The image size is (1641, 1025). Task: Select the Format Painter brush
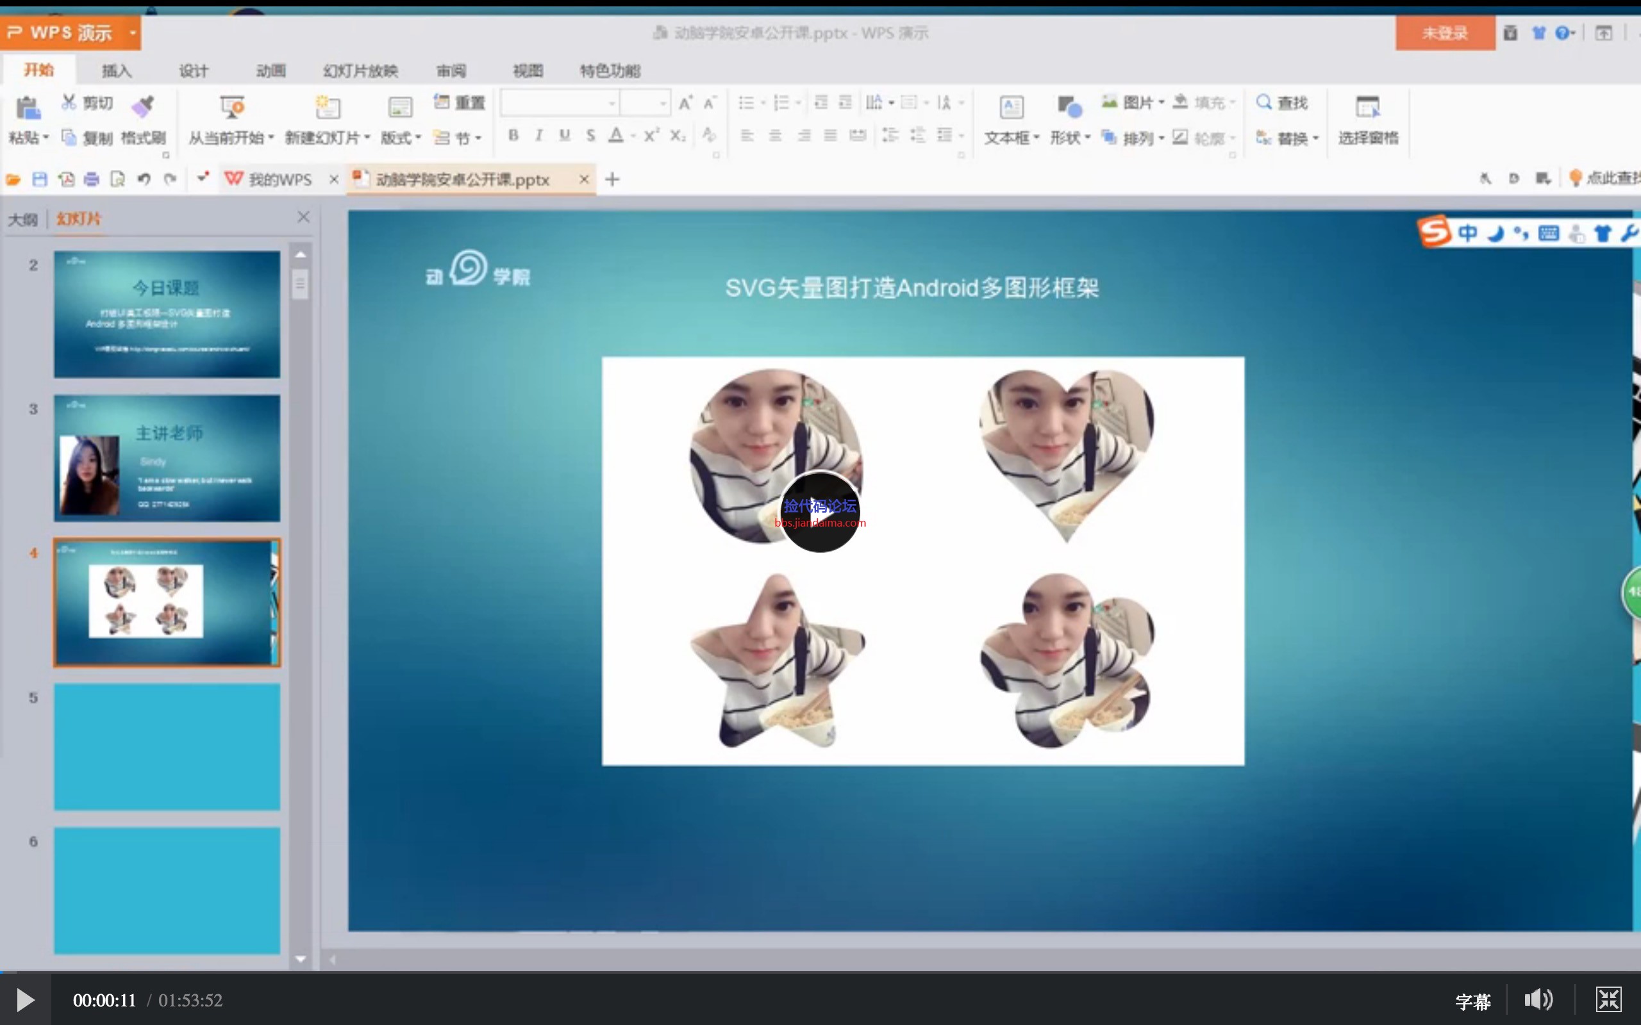(x=143, y=106)
